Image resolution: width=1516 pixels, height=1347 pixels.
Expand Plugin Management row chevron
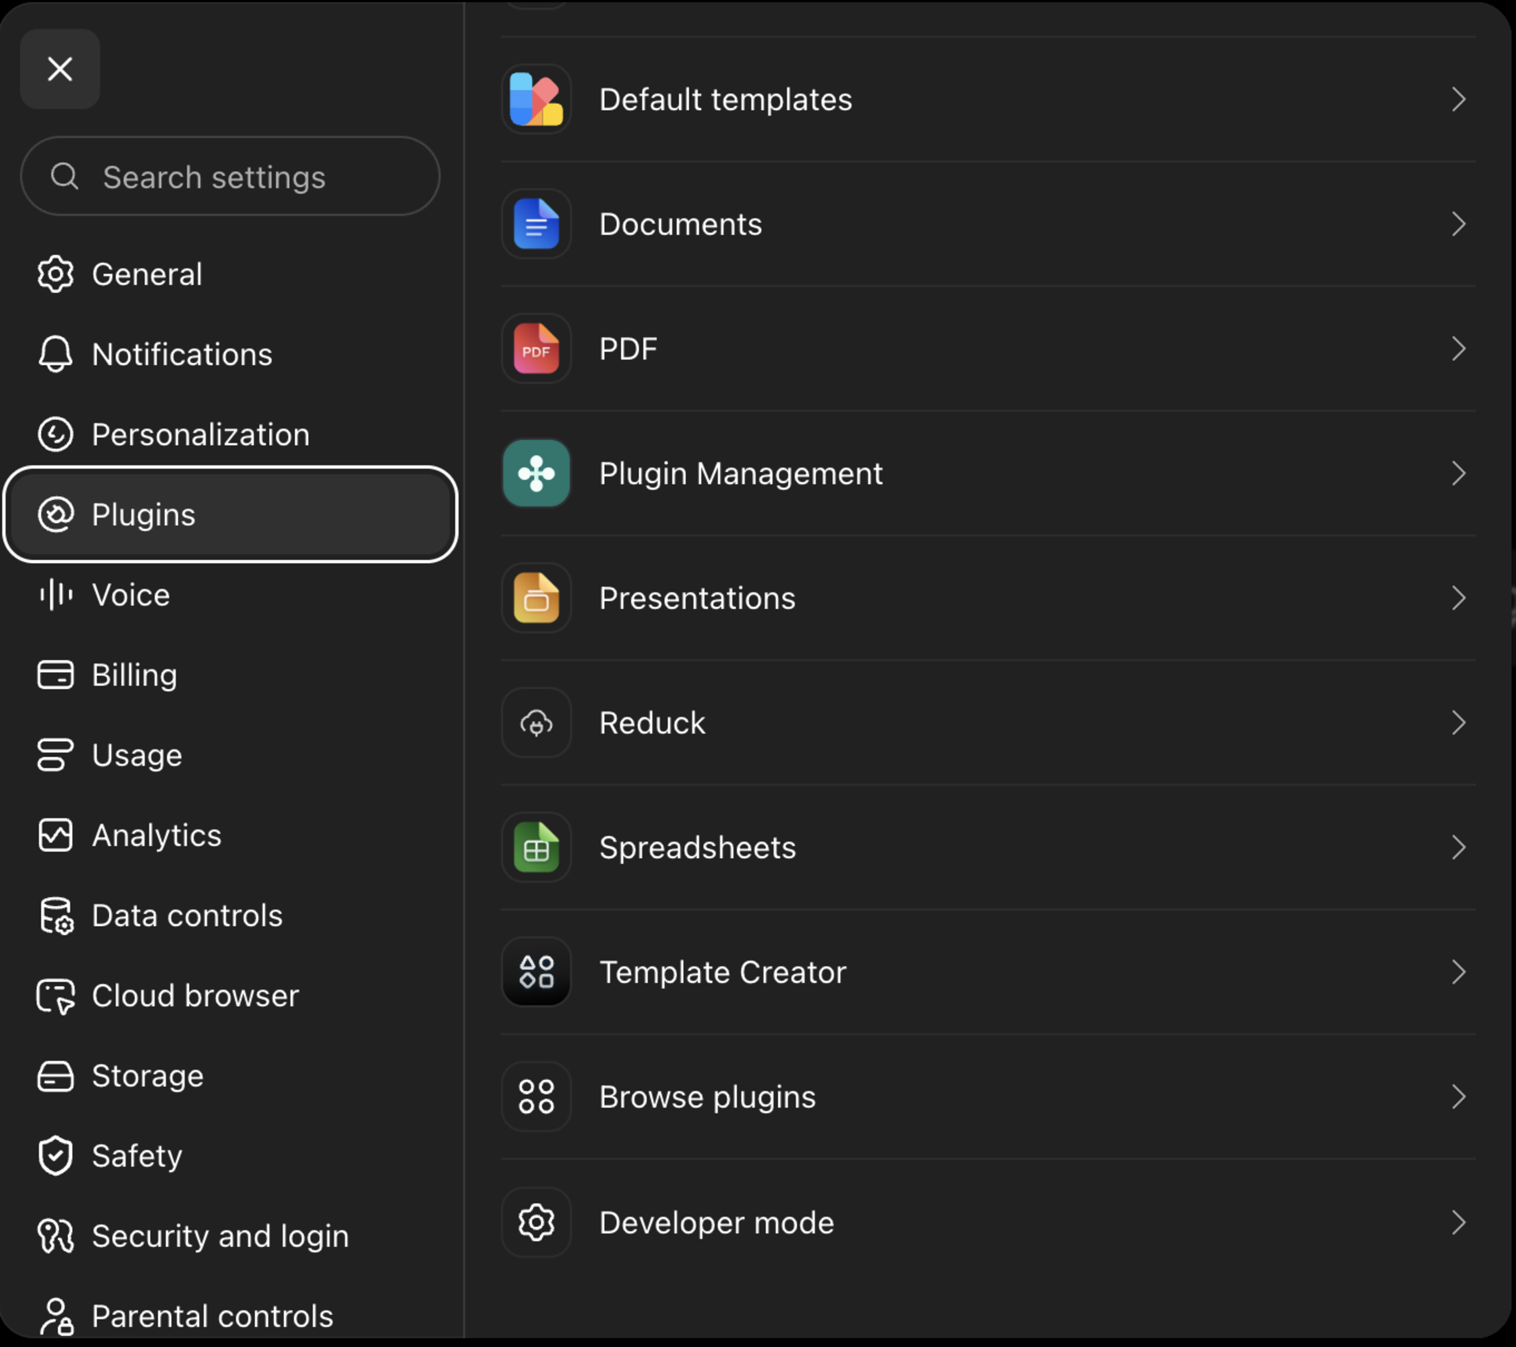1458,473
